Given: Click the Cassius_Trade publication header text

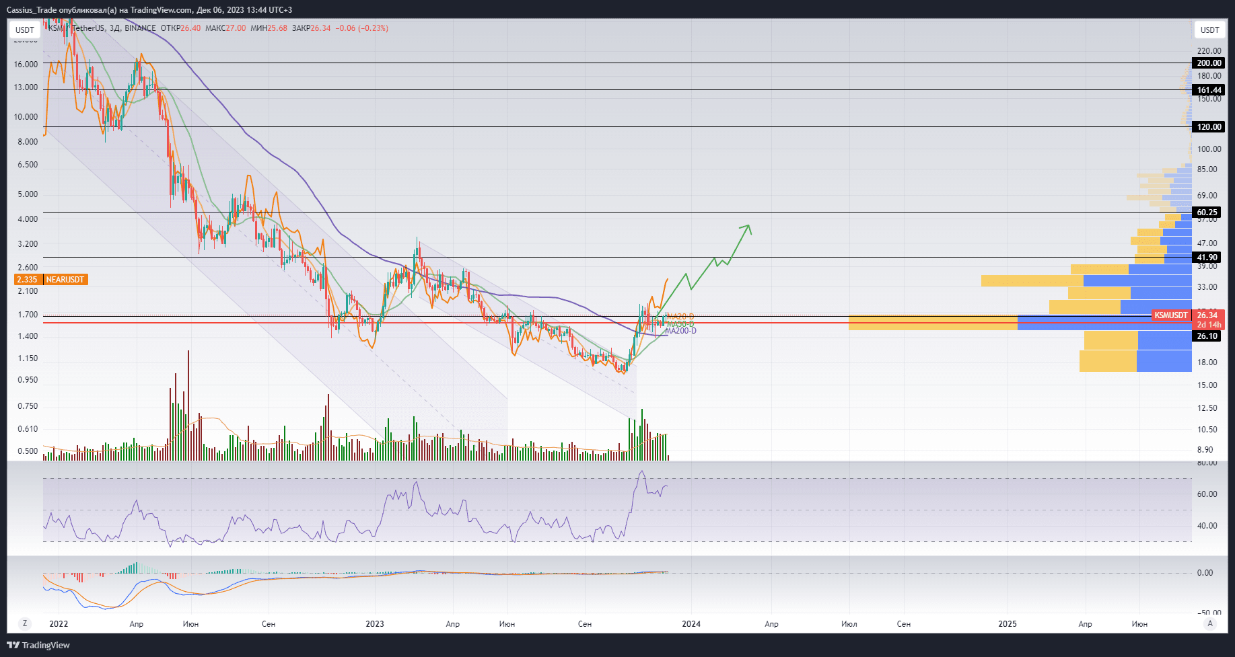Looking at the screenshot, I should 149,10.
